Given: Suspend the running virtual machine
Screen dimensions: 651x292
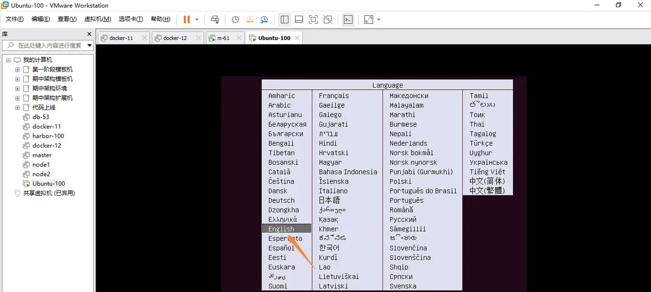Looking at the screenshot, I should (186, 19).
